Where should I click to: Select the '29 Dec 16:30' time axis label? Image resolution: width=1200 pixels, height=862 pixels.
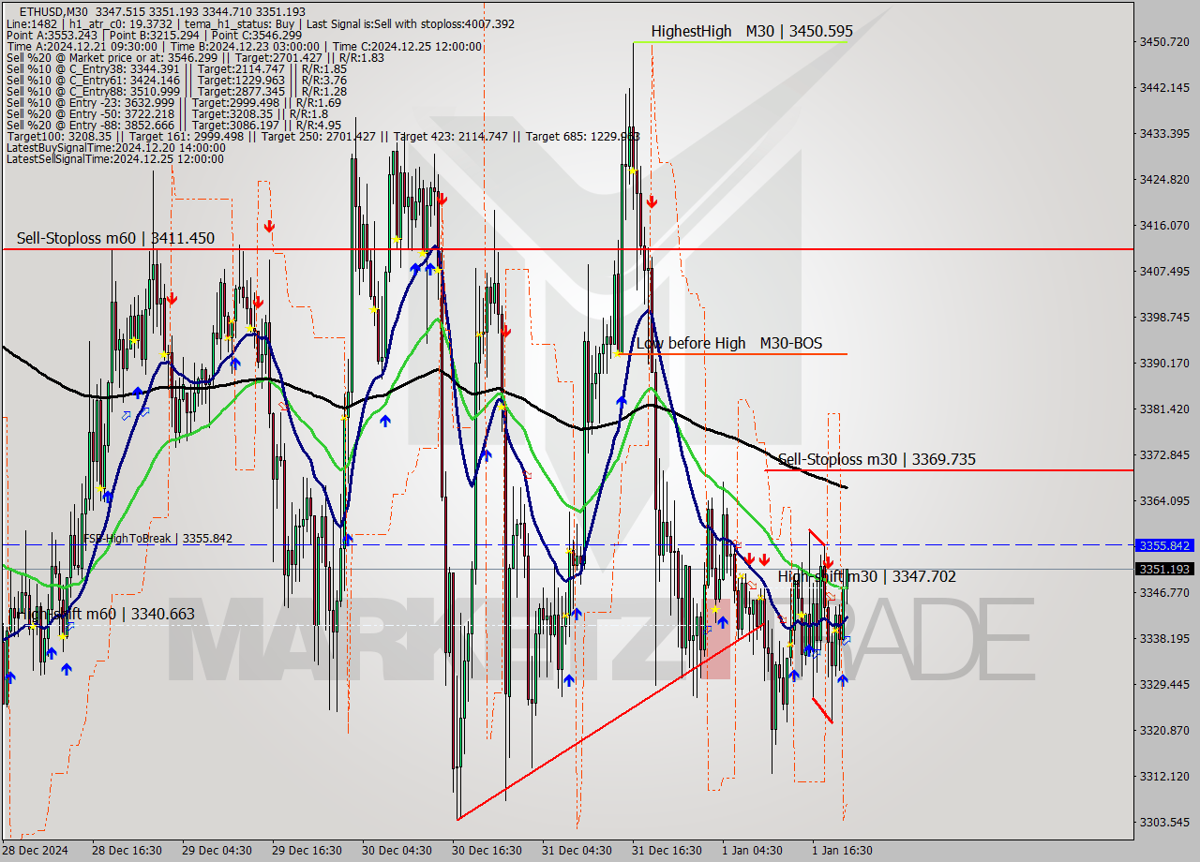[307, 851]
